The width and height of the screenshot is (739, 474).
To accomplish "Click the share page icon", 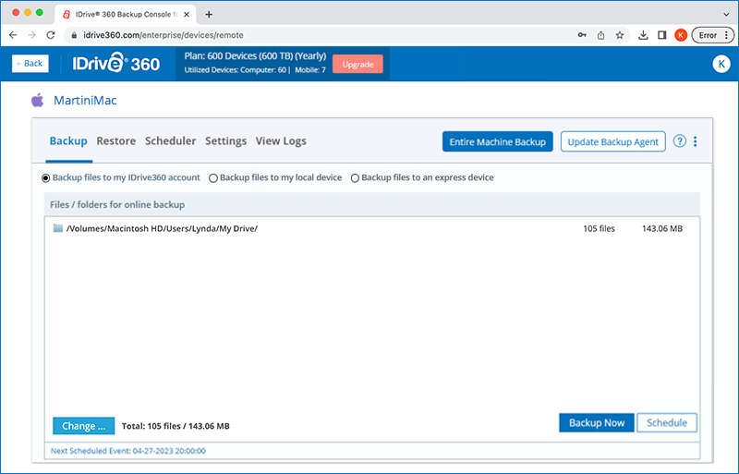I will 601,35.
